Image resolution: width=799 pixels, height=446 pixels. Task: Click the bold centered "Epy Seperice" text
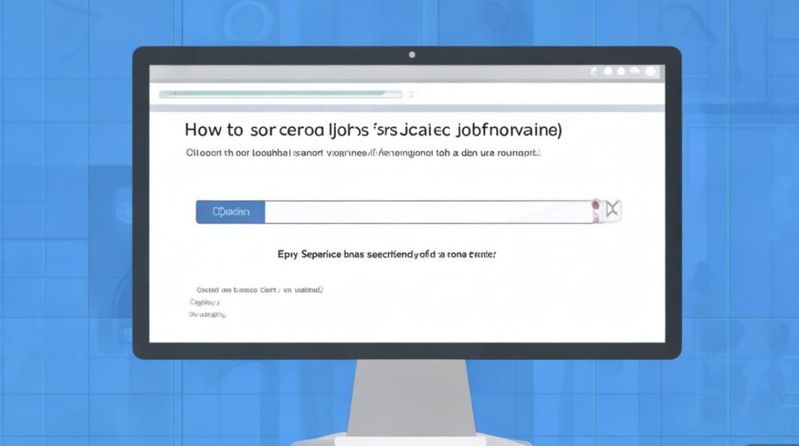[x=386, y=254]
